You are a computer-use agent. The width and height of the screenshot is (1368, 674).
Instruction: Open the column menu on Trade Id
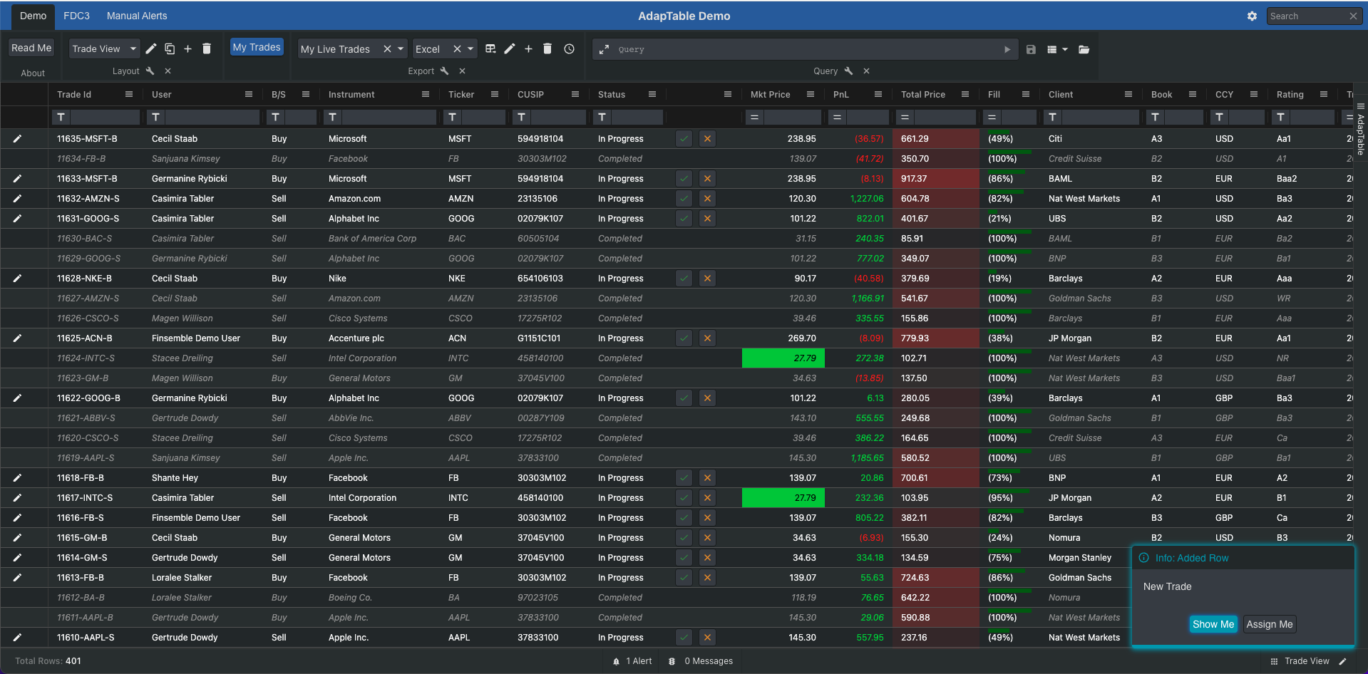[x=129, y=93]
